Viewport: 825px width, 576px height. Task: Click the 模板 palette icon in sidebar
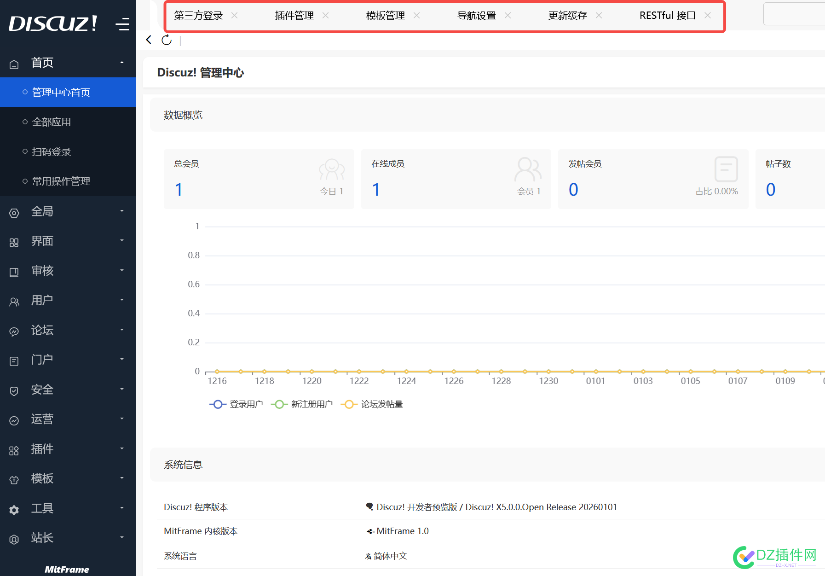point(14,480)
